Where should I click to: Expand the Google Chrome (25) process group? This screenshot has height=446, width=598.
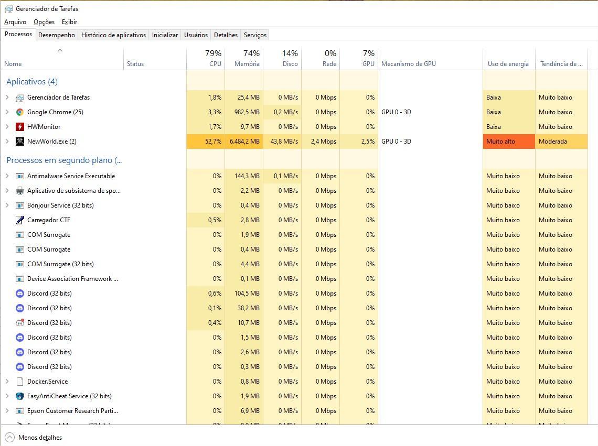7,112
